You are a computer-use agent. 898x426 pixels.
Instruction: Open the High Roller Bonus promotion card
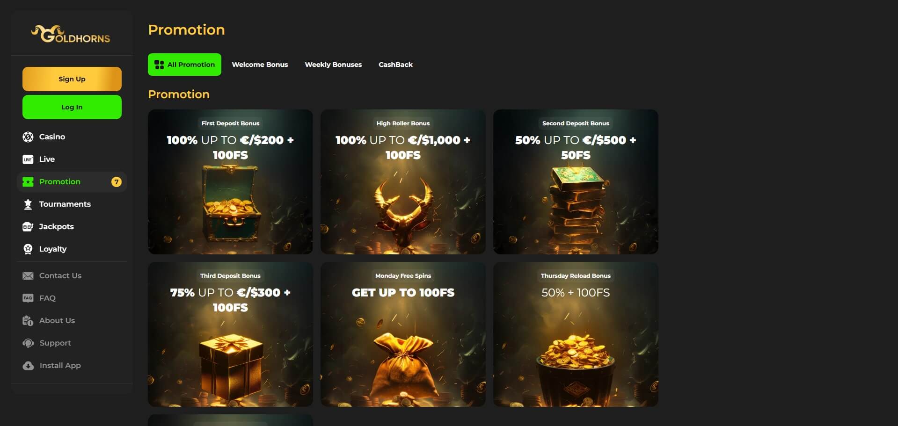(403, 182)
